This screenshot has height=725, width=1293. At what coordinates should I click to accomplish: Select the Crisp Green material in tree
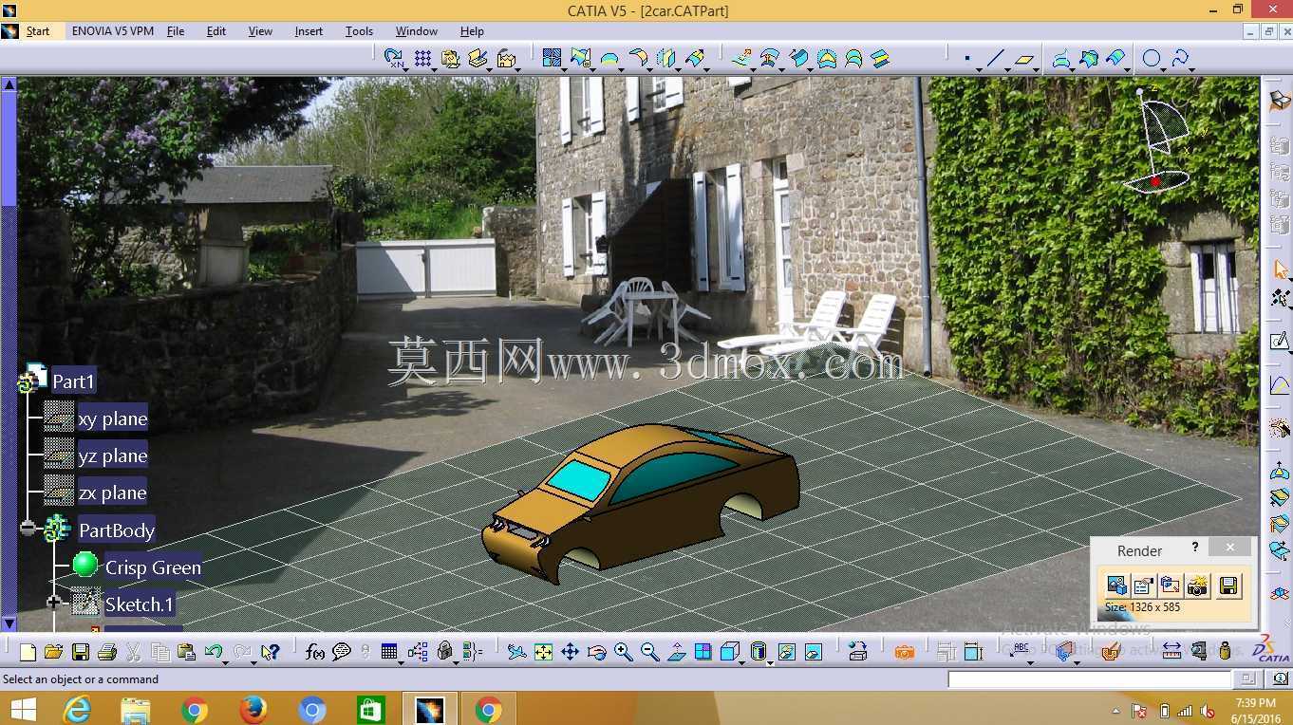click(x=153, y=567)
